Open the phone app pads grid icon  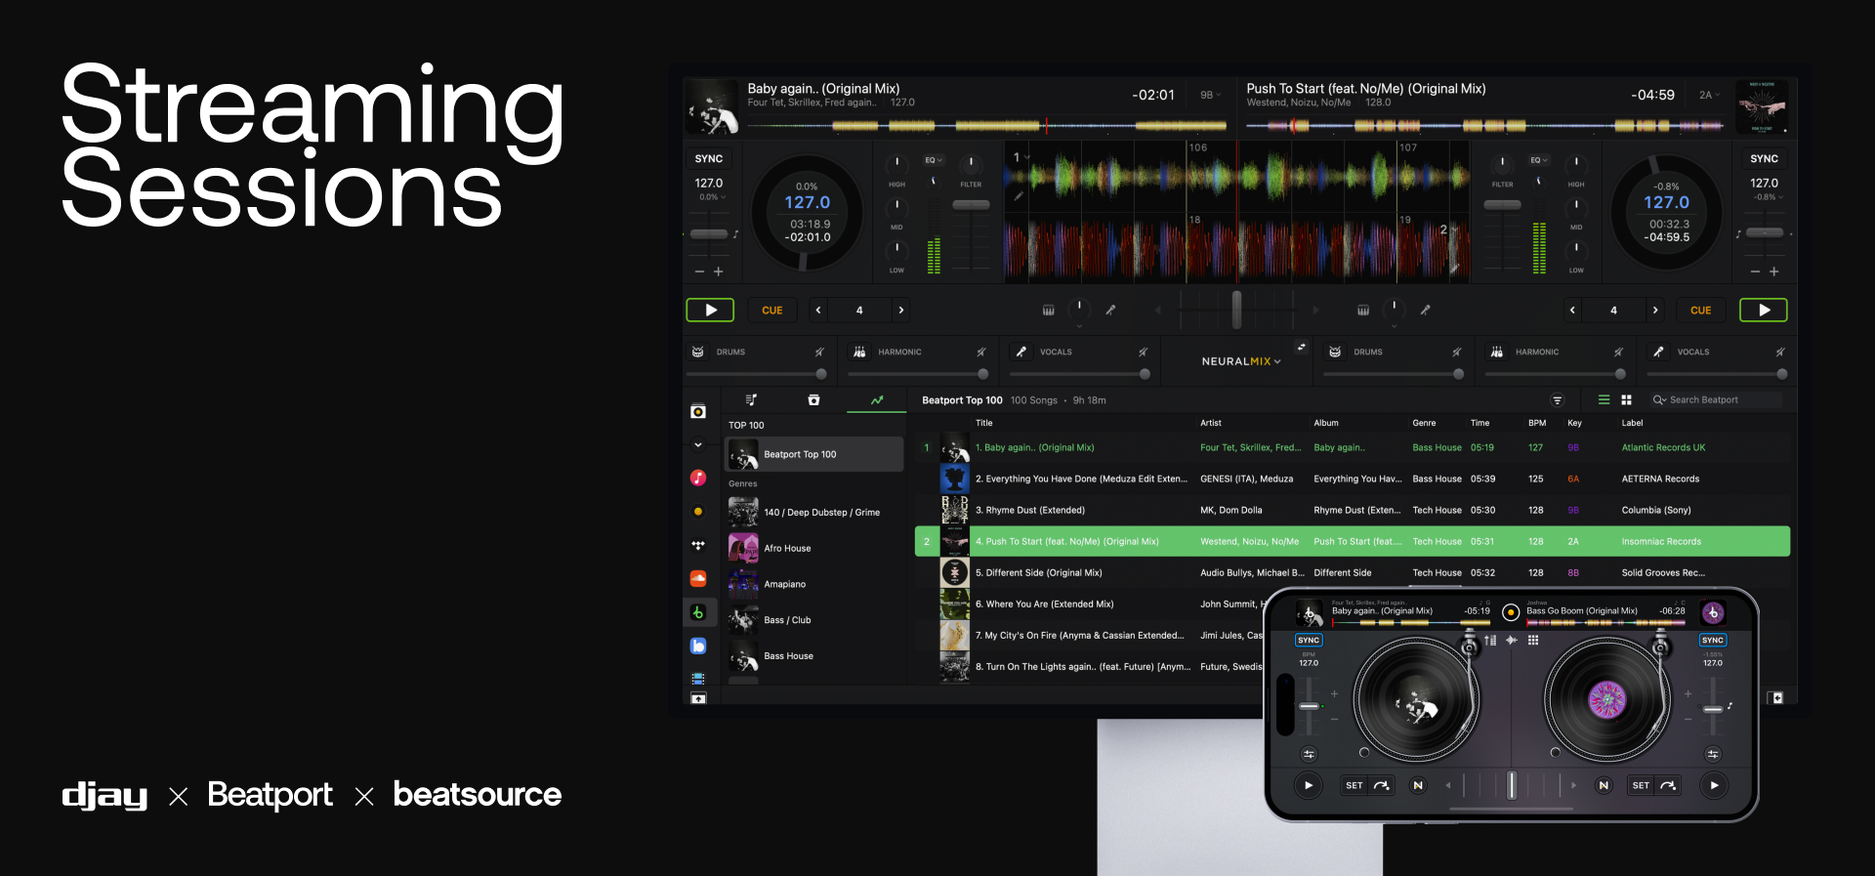point(1533,641)
